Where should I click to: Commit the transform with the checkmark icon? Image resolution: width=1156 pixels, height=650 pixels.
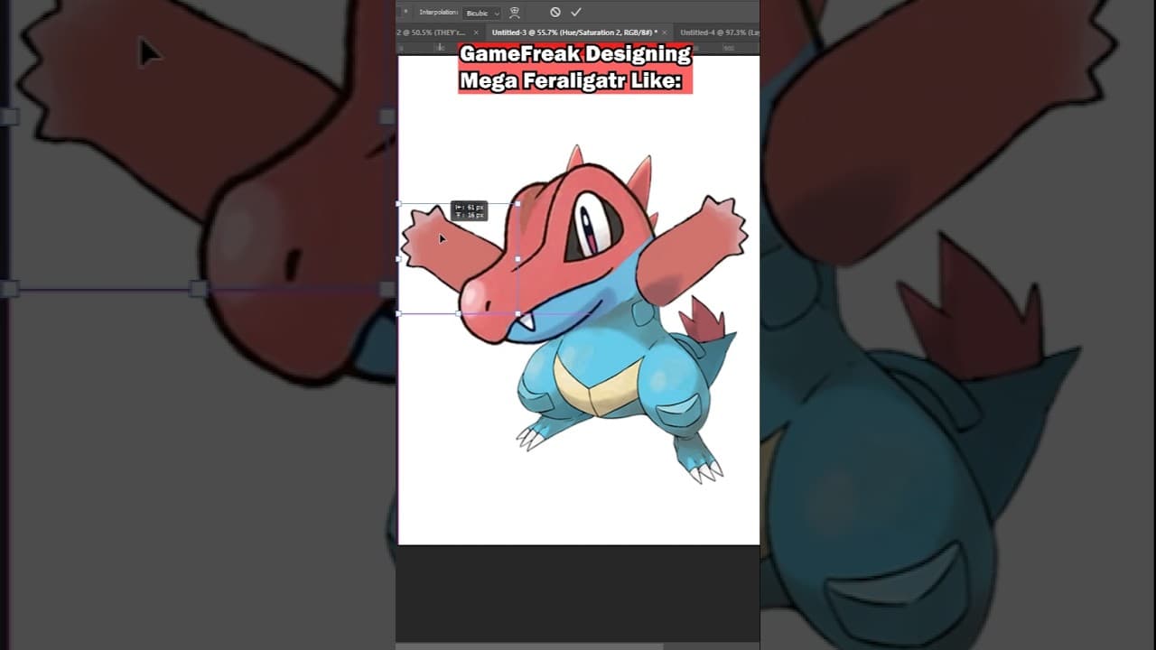click(576, 12)
